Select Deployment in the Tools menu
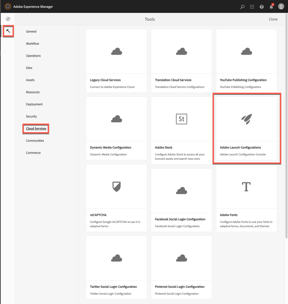The width and height of the screenshot is (288, 304). click(x=34, y=104)
